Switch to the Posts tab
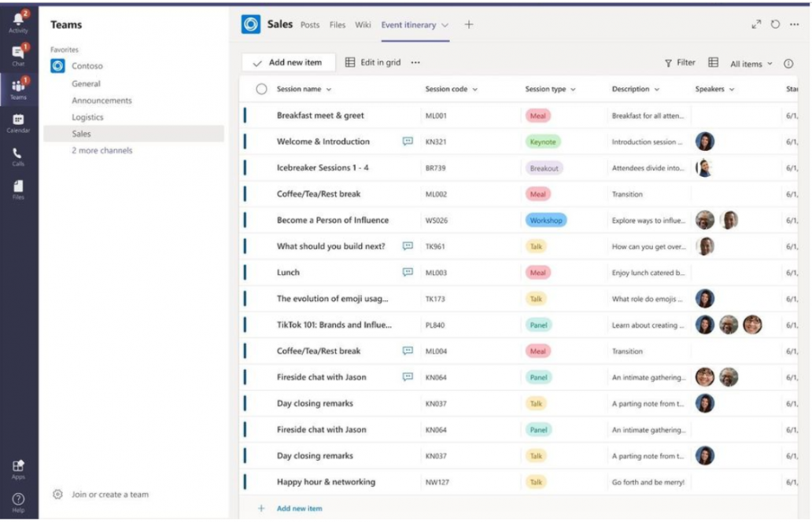Image resolution: width=812 pixels, height=522 pixels. [x=310, y=25]
